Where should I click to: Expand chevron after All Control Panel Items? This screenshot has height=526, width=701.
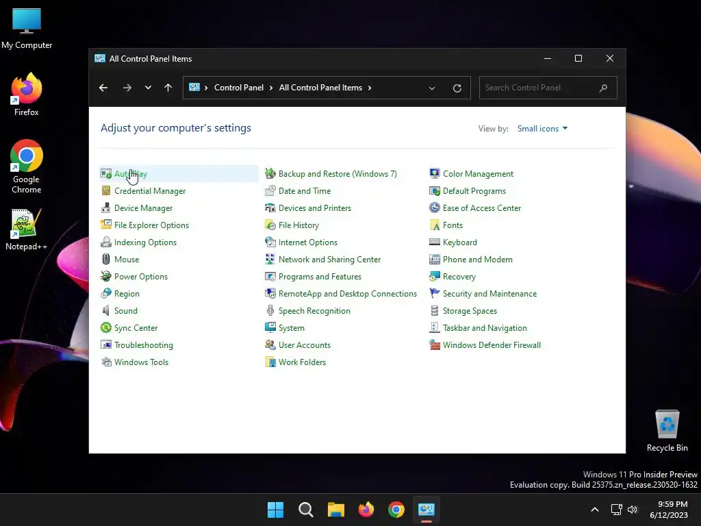[x=370, y=88]
